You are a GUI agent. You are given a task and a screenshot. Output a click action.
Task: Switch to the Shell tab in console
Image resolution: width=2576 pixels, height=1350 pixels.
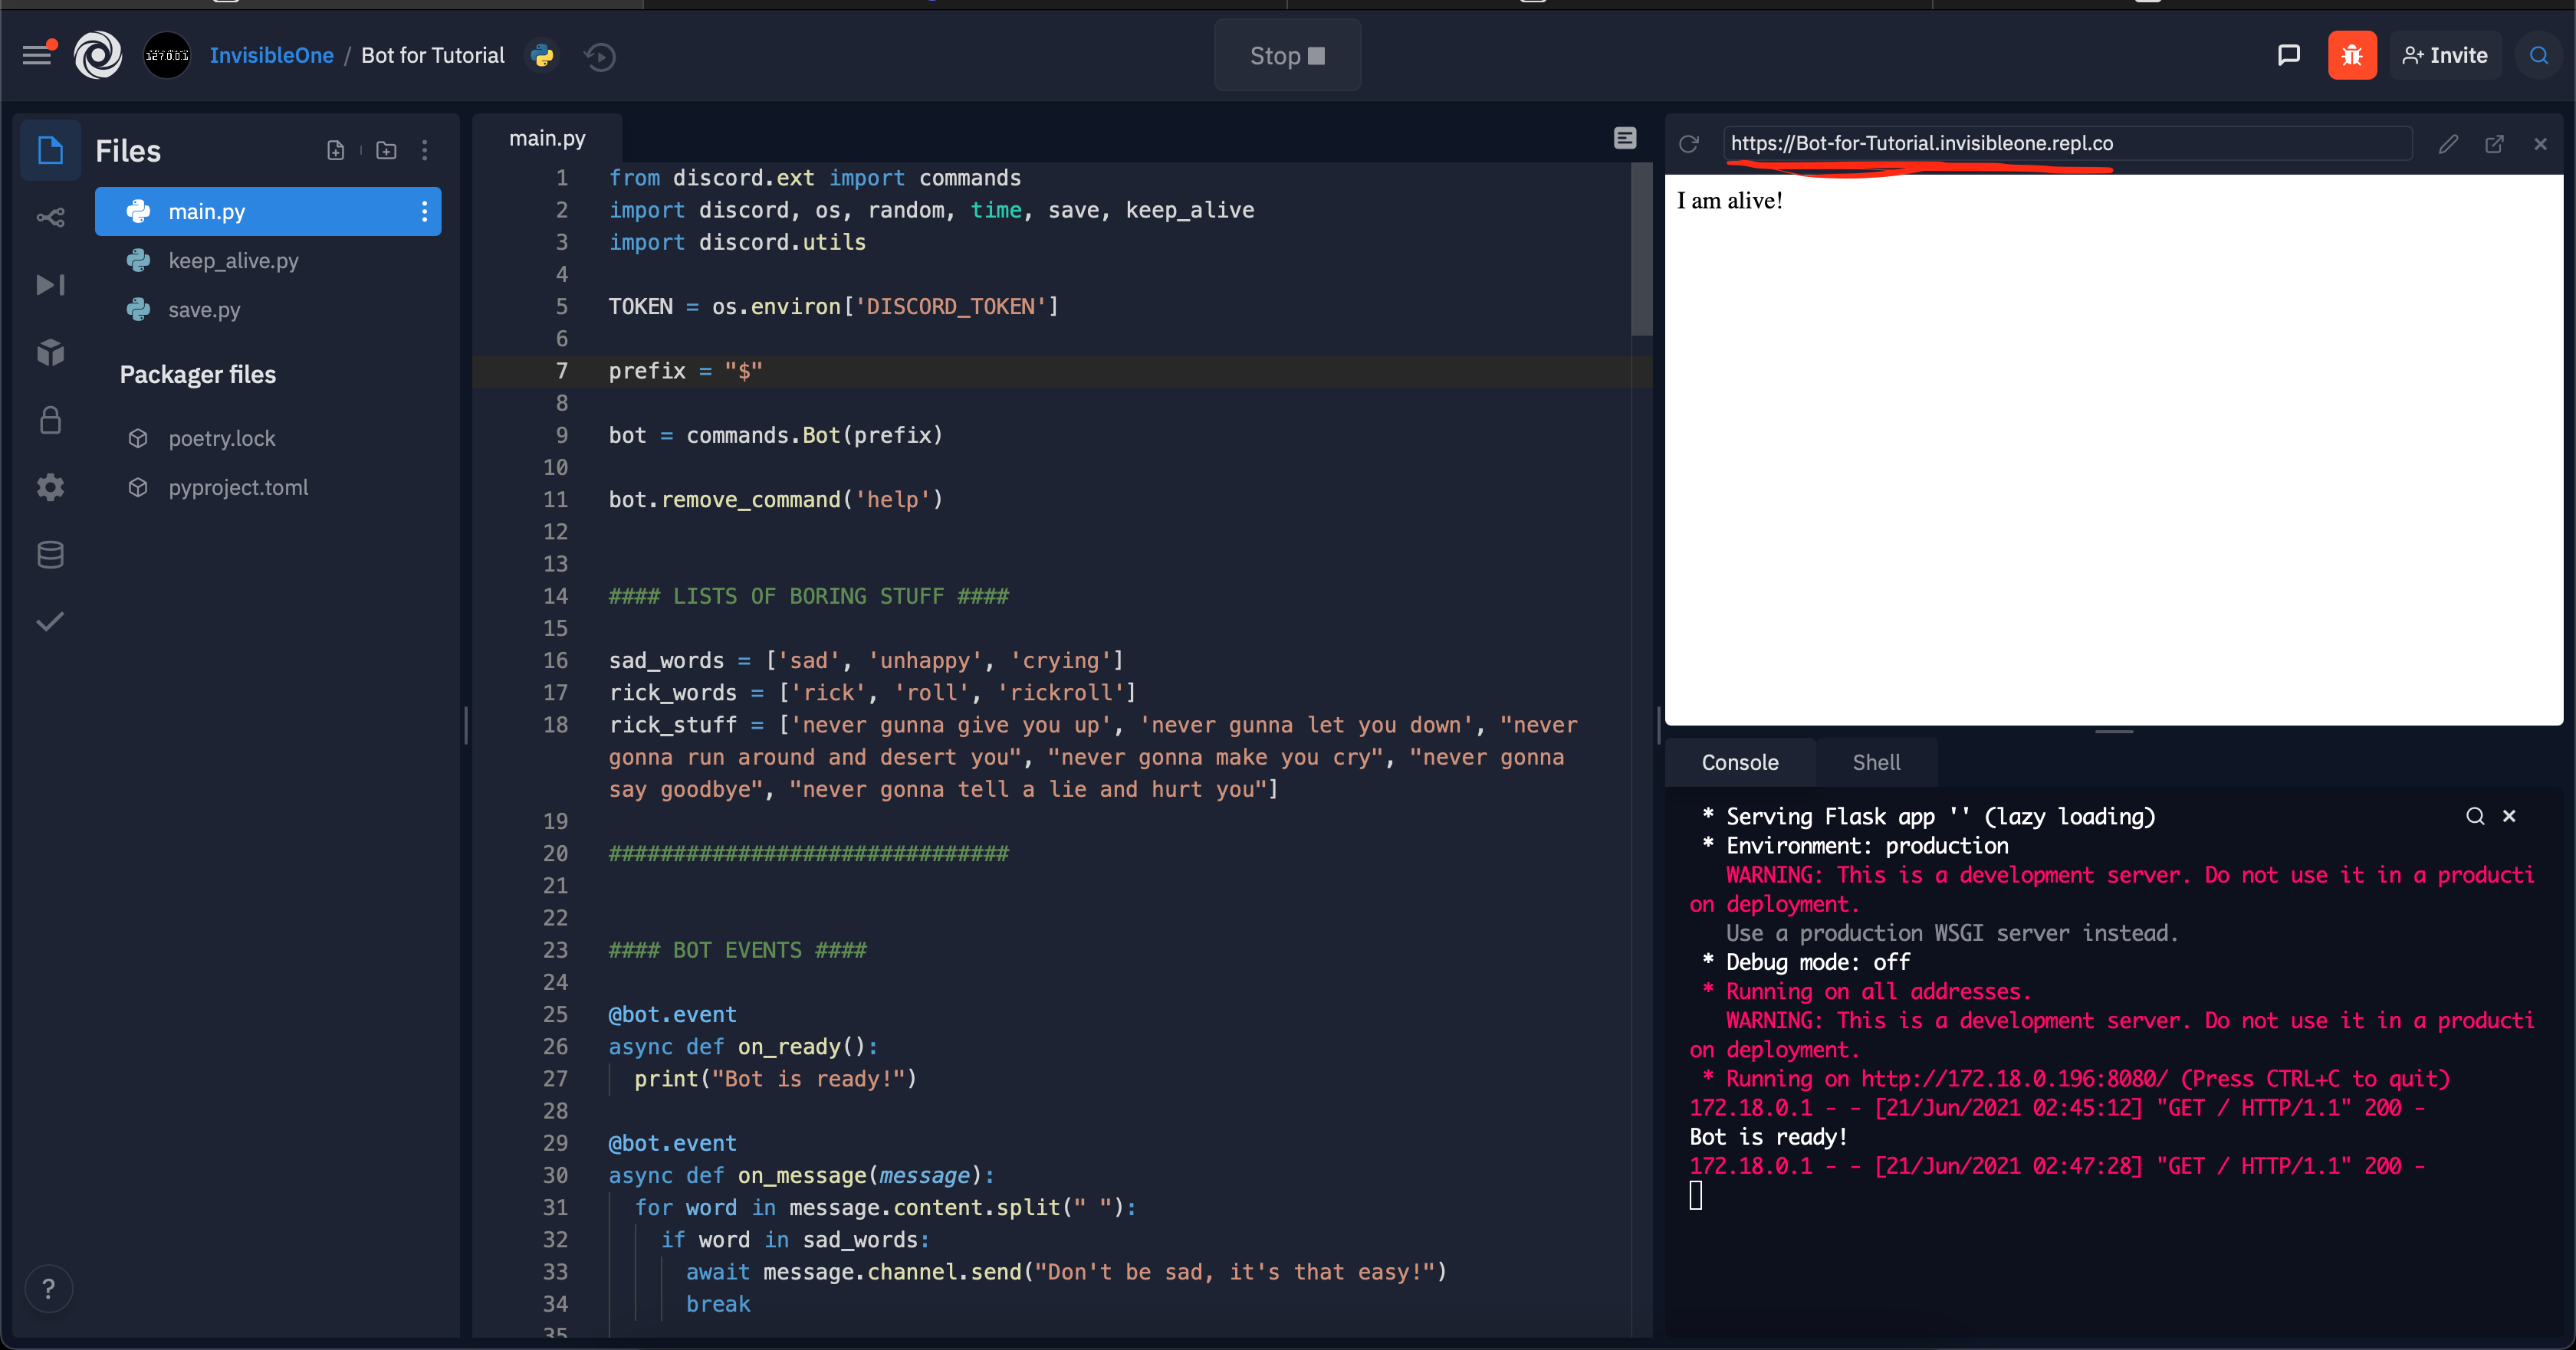point(1876,761)
